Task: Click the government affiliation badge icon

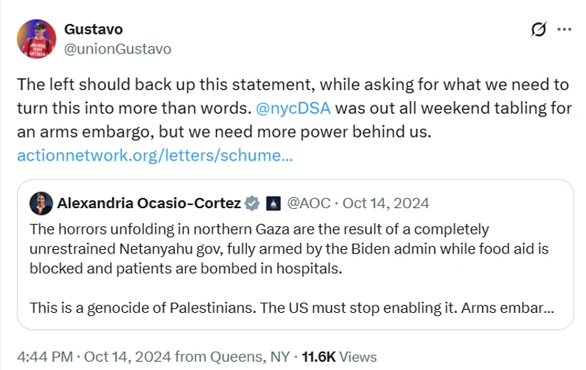Action: [272, 202]
